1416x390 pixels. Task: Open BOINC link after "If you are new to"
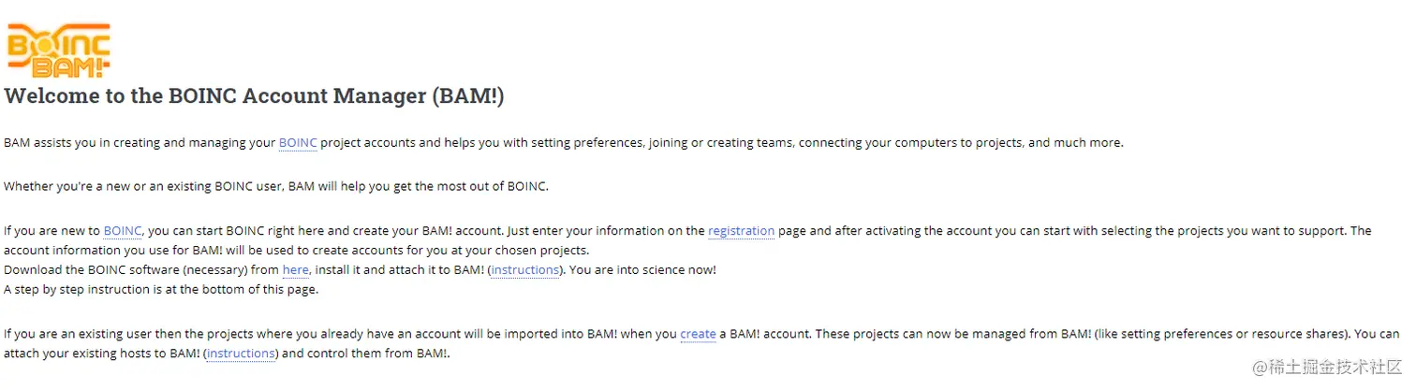click(122, 231)
